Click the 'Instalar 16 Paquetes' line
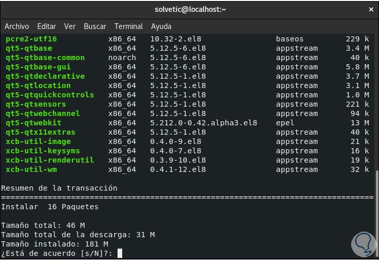Viewport: 379px width, 260px height. pos(50,207)
